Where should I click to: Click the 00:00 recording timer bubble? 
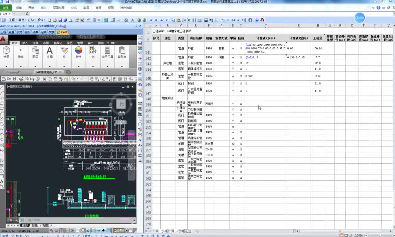tap(359, 18)
